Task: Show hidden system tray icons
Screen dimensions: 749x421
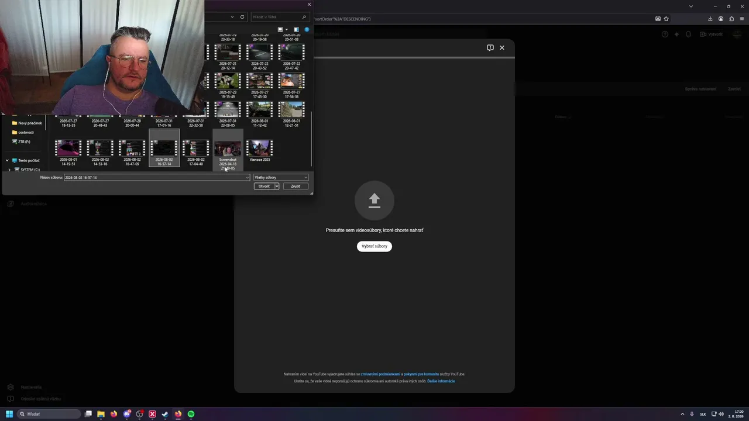Action: coord(682,414)
